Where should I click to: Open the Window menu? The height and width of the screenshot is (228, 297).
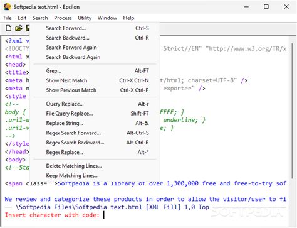(x=107, y=18)
